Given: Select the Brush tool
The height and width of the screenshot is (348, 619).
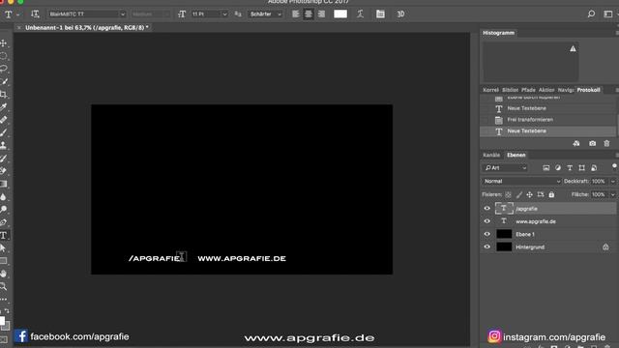Looking at the screenshot, I should (x=4, y=132).
